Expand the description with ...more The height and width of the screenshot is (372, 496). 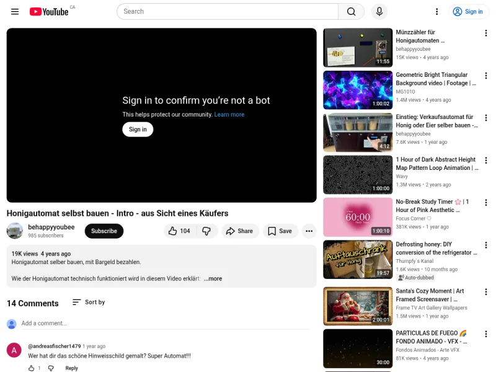(213, 279)
